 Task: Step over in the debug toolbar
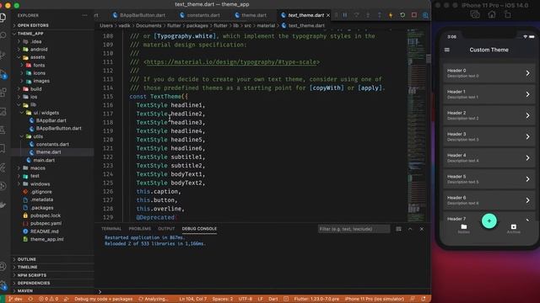click(x=356, y=15)
